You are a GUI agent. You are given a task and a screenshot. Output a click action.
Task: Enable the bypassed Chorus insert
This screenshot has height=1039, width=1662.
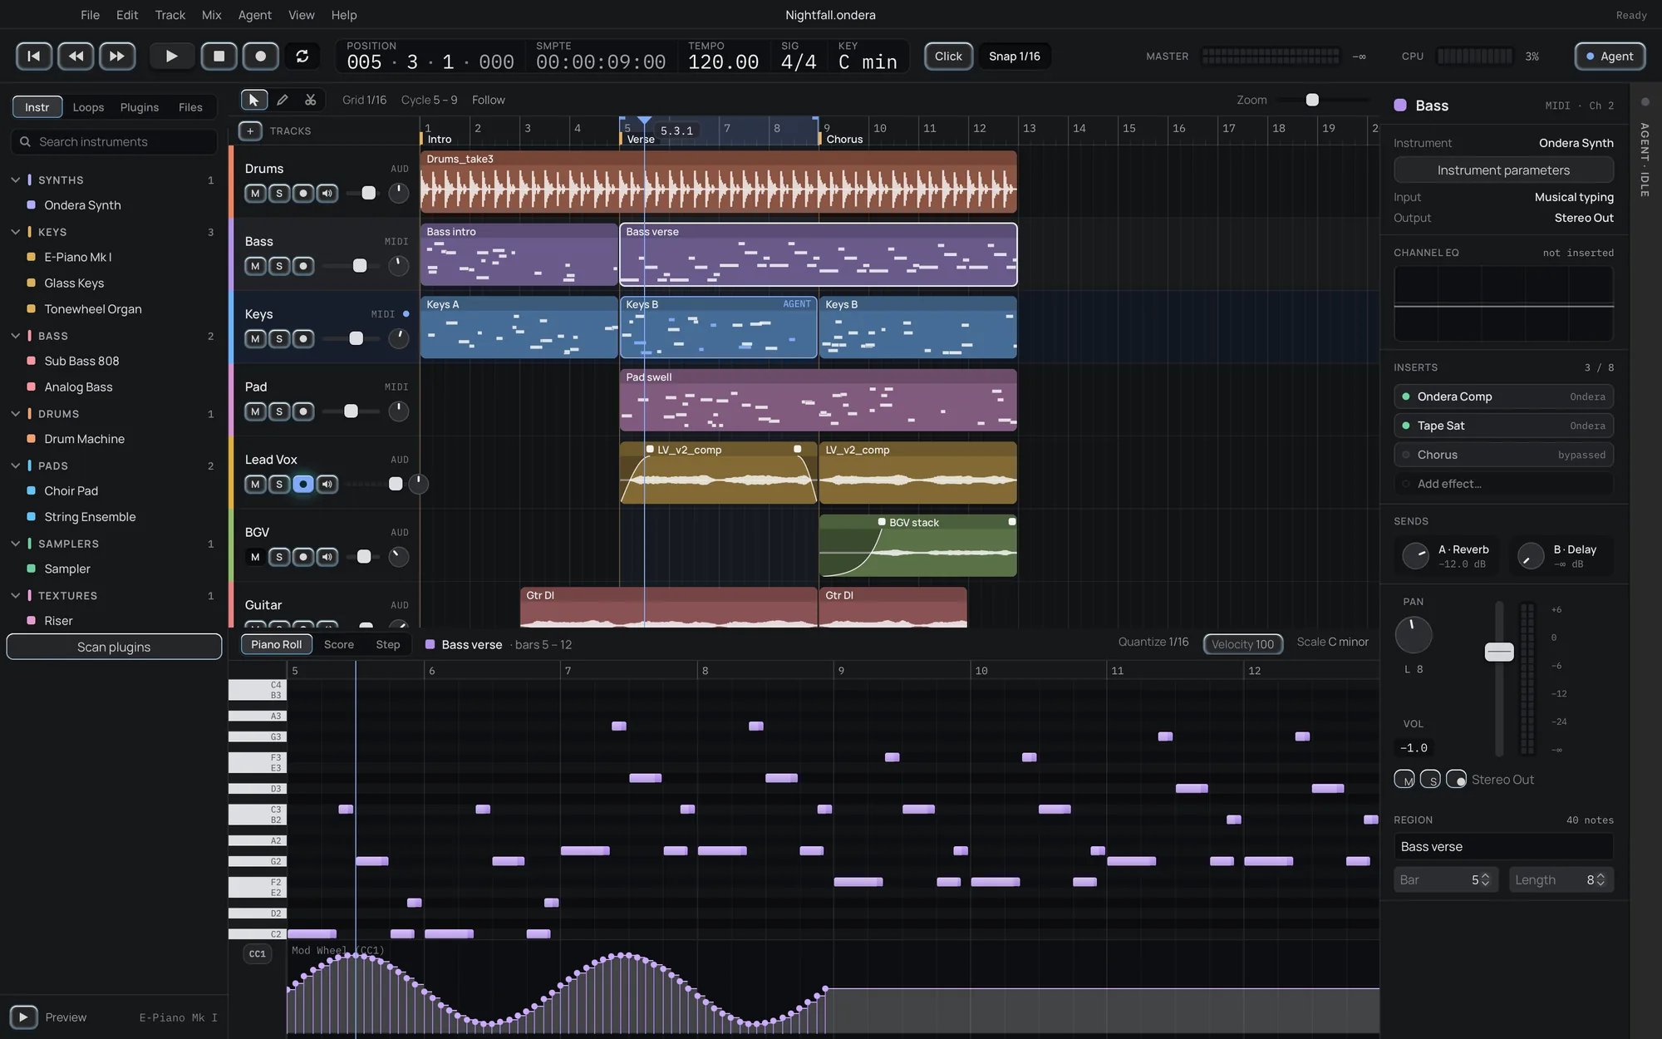point(1406,455)
